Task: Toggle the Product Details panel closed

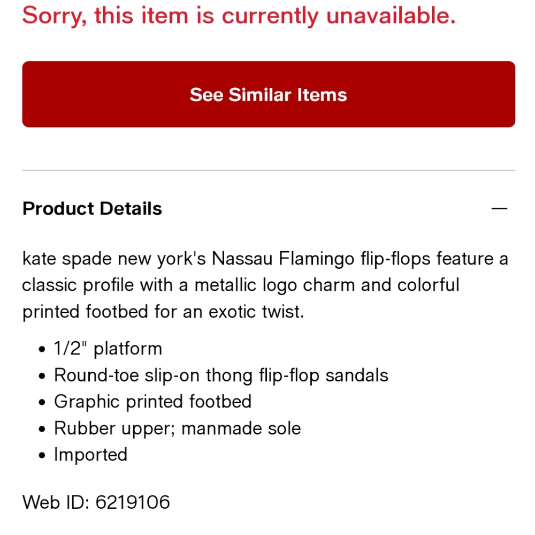Action: click(499, 208)
